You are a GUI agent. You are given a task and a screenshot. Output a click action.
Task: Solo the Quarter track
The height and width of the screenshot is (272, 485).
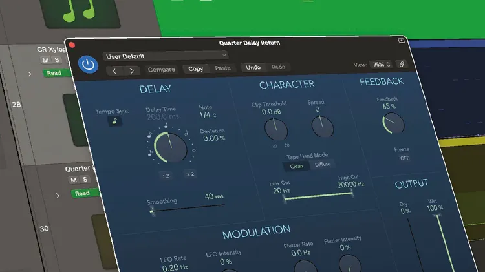point(85,179)
